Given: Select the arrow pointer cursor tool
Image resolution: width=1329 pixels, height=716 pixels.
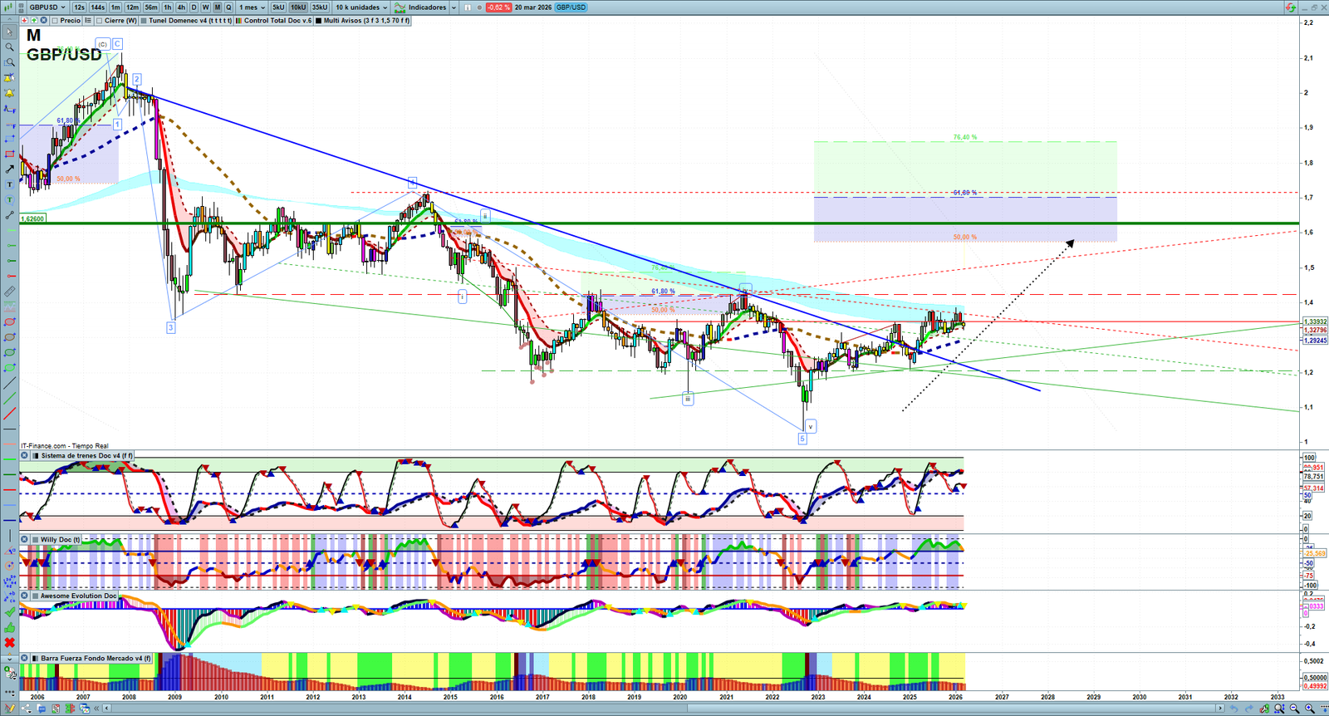Looking at the screenshot, I should pos(9,32).
